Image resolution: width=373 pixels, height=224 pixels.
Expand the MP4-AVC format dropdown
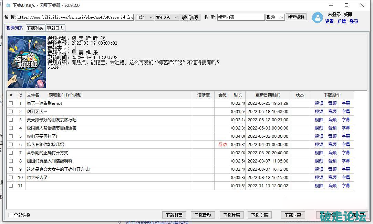click(167, 17)
